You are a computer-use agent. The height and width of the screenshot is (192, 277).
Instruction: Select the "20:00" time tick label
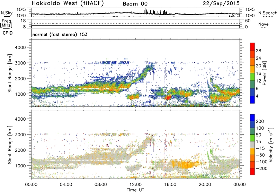[x=205, y=185]
